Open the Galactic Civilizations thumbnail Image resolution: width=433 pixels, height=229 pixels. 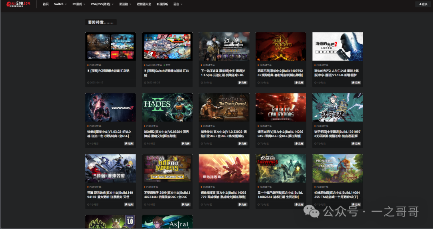click(x=281, y=107)
